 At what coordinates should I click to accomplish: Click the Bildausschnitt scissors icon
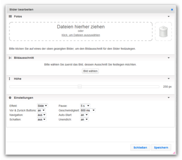(10, 58)
